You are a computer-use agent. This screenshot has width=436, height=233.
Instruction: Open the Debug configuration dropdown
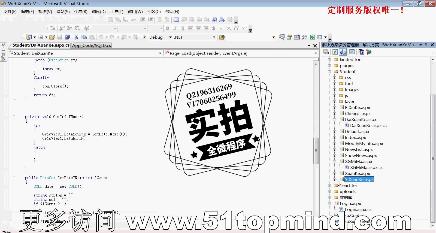pos(170,37)
